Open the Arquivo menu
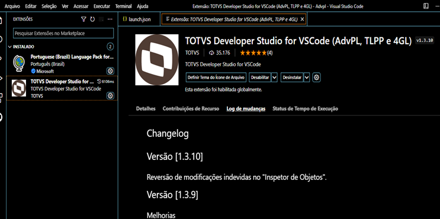The image size is (440, 219). tap(12, 6)
